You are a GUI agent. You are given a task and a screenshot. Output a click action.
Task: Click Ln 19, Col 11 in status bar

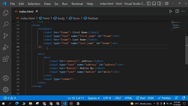(x=76, y=98)
